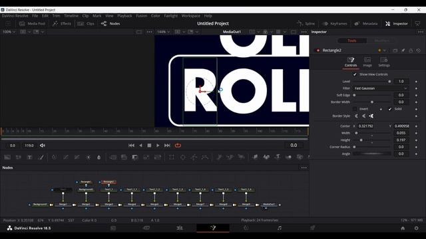
Task: Jump to first frame button
Action: (x=131, y=145)
